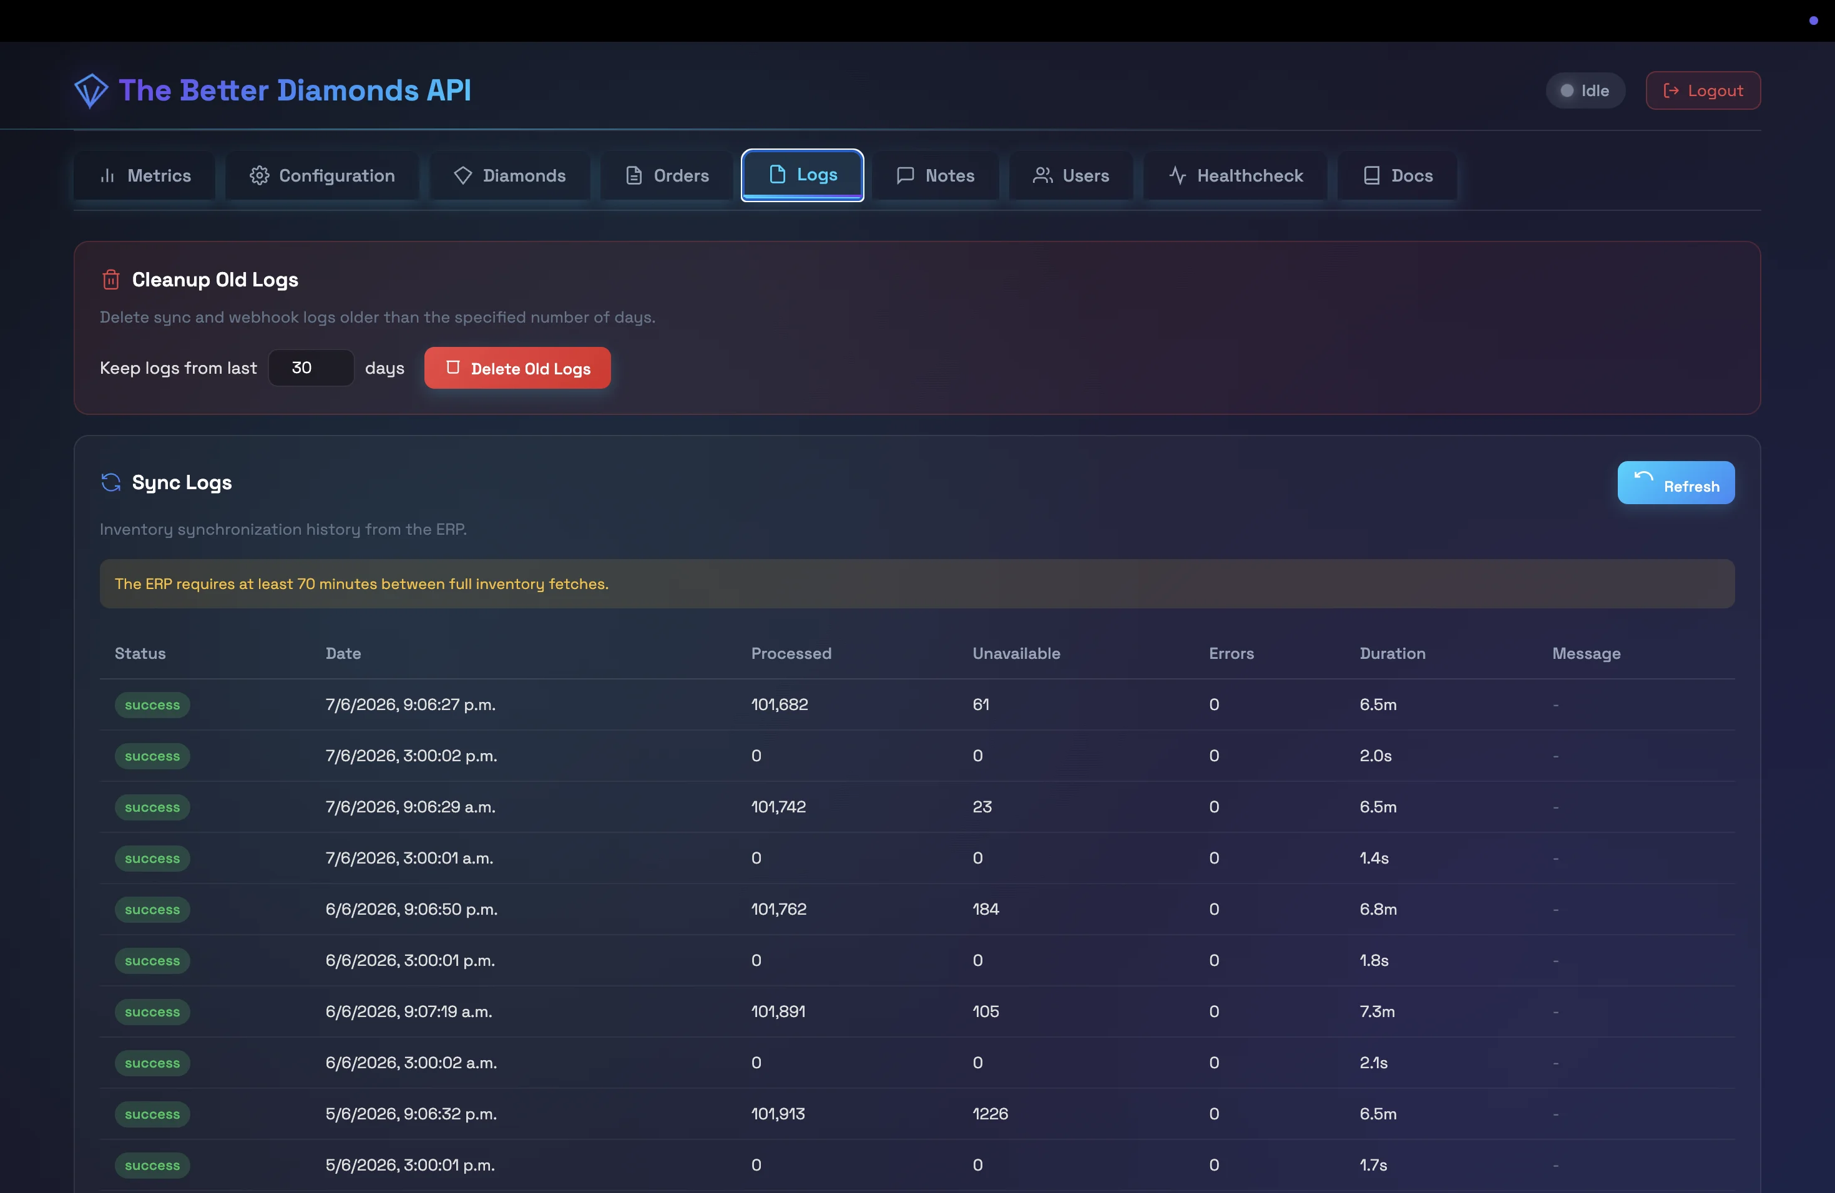Click processed value 101,891
Image resolution: width=1835 pixels, height=1193 pixels.
[778, 1012]
